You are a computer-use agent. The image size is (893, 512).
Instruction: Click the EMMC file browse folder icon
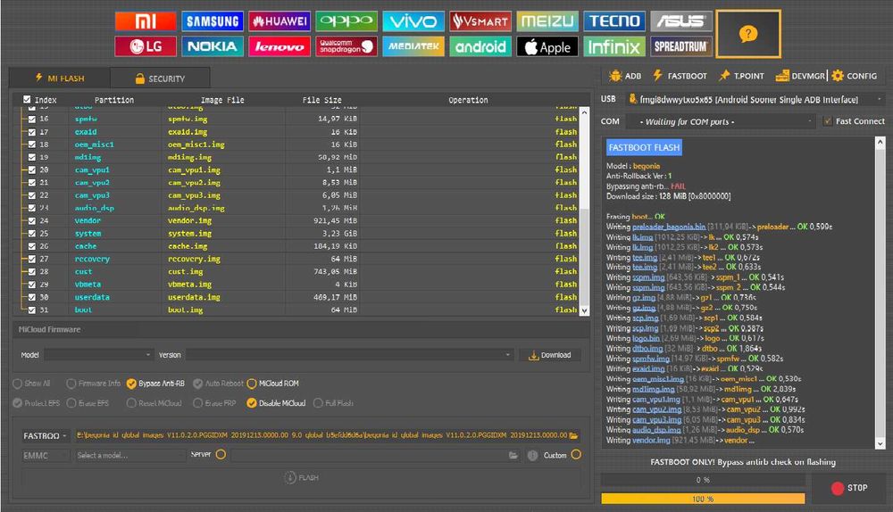[x=513, y=455]
